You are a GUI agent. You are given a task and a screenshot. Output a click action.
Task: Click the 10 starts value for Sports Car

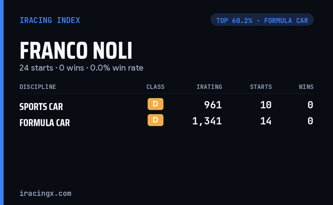tap(266, 105)
